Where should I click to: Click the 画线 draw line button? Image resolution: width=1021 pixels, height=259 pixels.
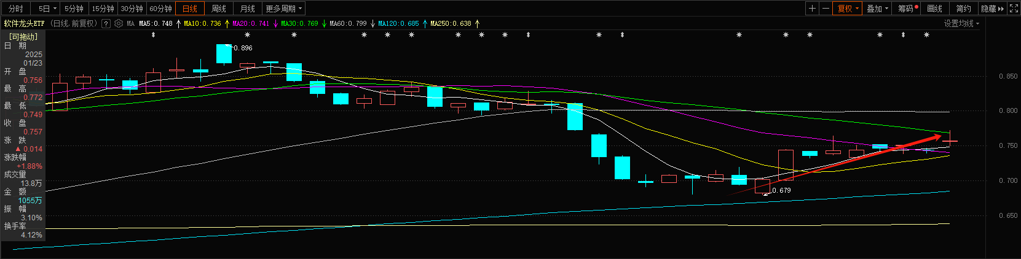coord(934,9)
